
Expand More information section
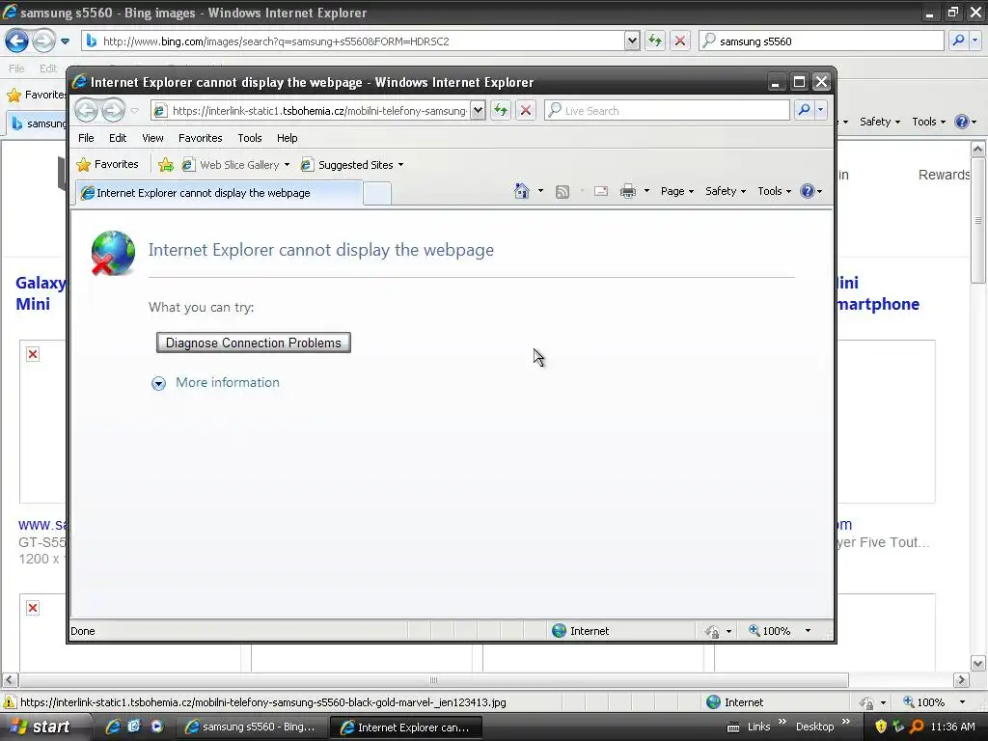tap(215, 382)
